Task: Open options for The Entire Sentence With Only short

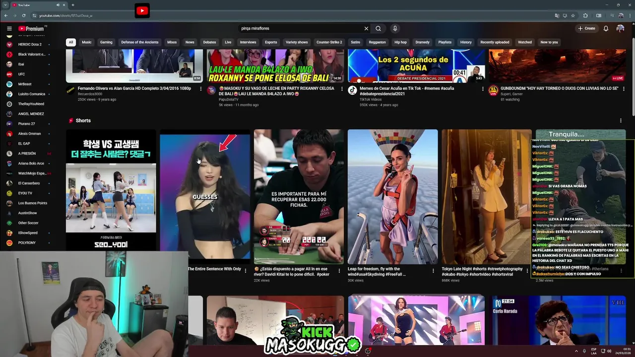Action: (x=245, y=271)
